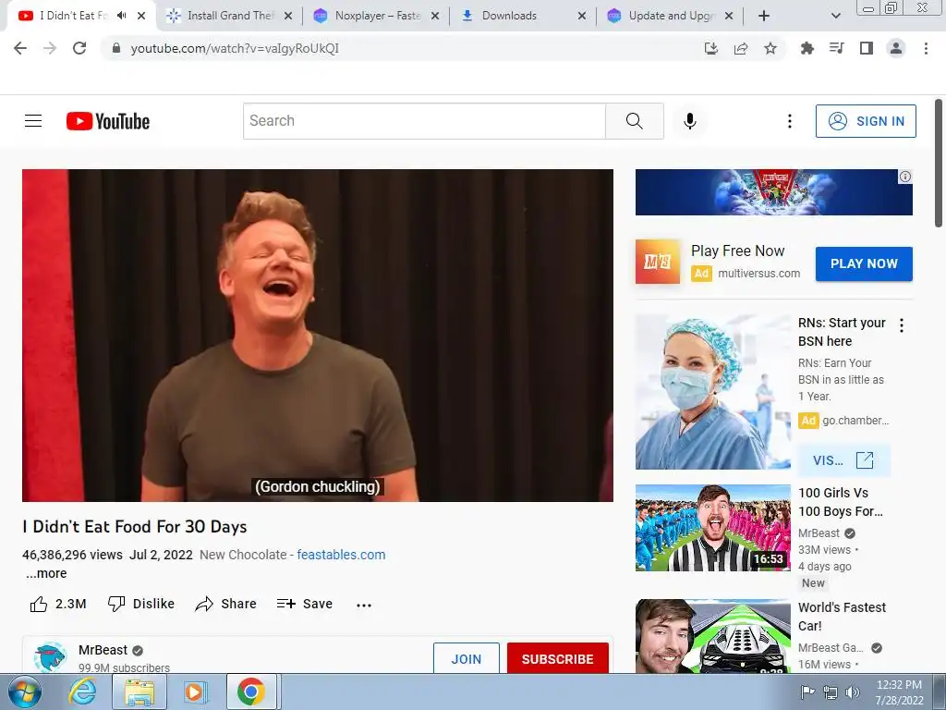This screenshot has height=710, width=946.
Task: Open YouTube settings three-dot menu
Action: click(789, 121)
